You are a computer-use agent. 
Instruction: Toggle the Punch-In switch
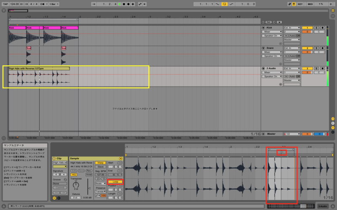217,4
